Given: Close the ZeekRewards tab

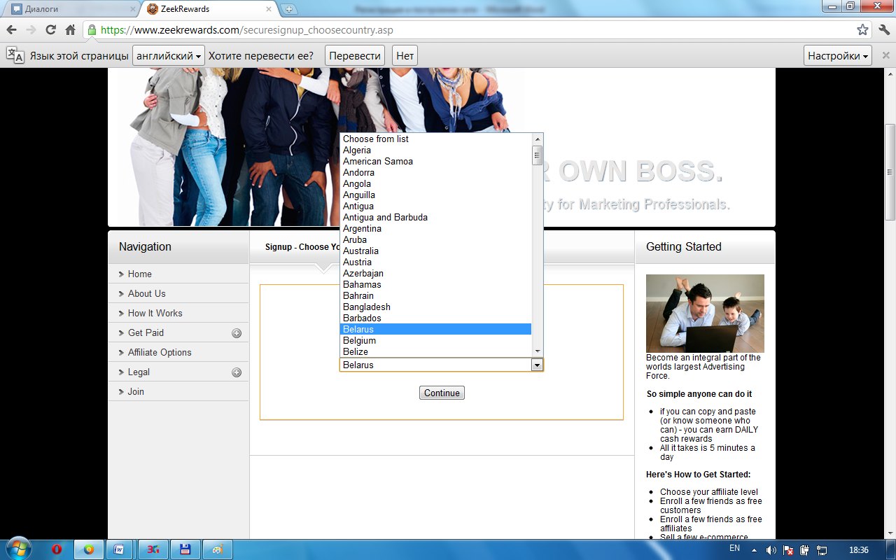Looking at the screenshot, I should tap(269, 9).
